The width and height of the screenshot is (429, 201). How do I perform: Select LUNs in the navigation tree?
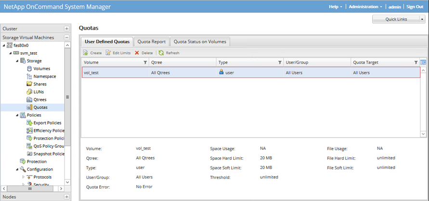pyautogui.click(x=39, y=92)
